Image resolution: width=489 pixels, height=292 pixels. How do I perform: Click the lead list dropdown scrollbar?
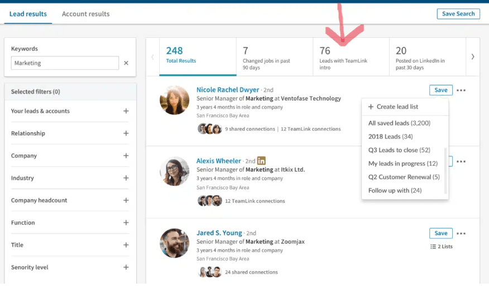point(445,170)
